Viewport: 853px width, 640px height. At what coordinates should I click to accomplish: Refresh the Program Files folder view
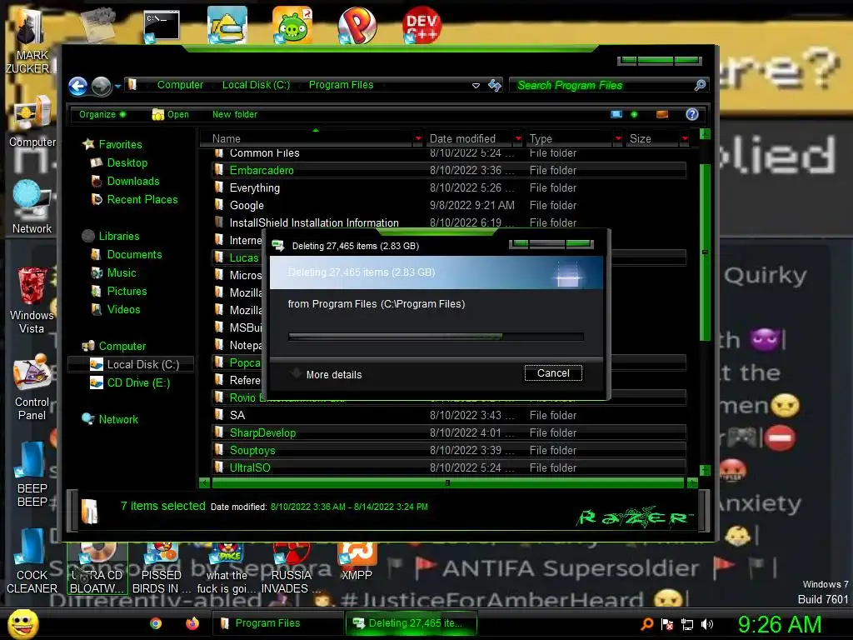(495, 85)
